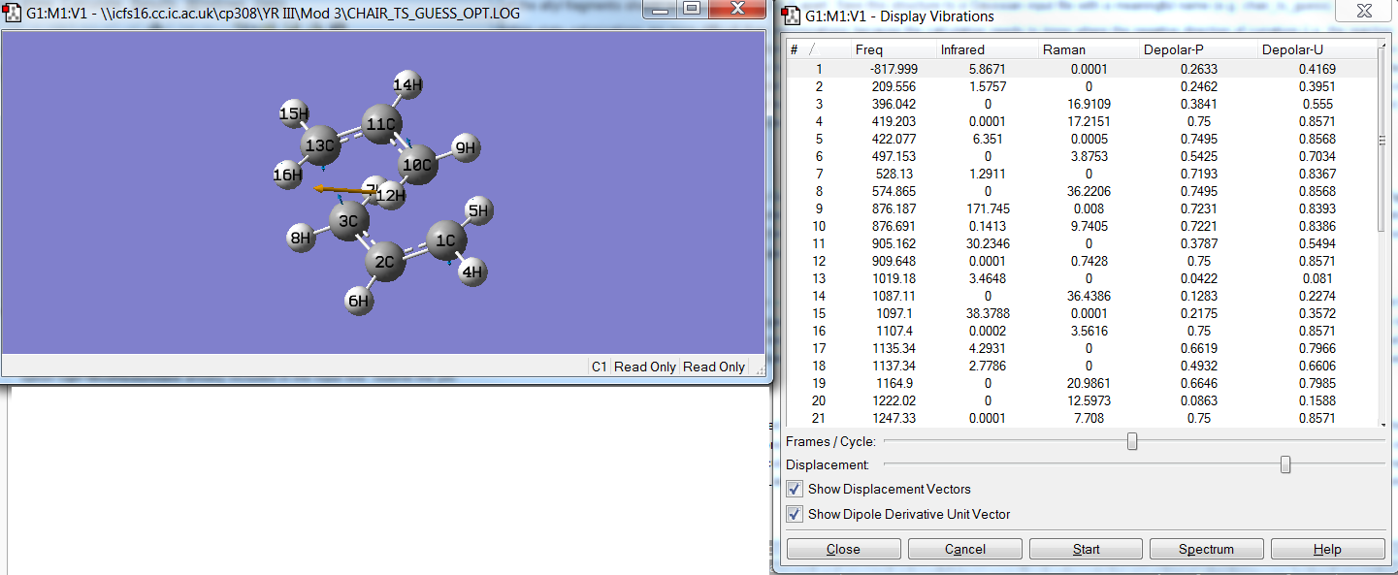1398x575 pixels.
Task: Select mode 11 frequency 905.162
Action: point(1082,243)
